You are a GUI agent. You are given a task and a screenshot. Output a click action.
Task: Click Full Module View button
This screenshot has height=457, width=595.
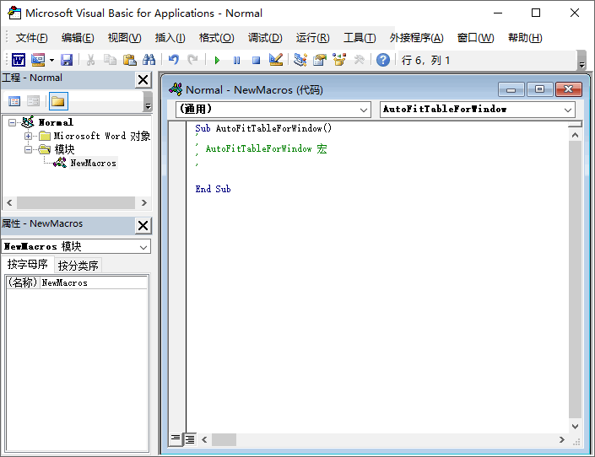point(190,439)
